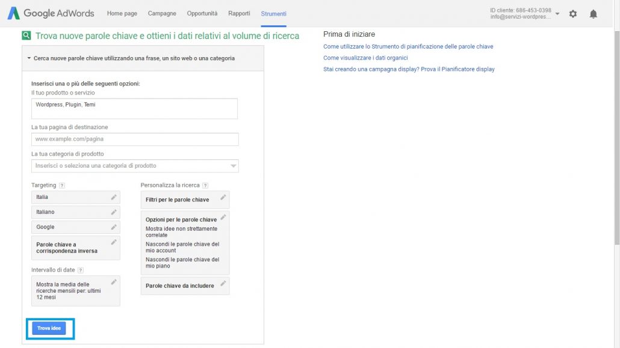Open the Rapporti tab
Image resolution: width=620 pixels, height=348 pixels.
pyautogui.click(x=239, y=13)
